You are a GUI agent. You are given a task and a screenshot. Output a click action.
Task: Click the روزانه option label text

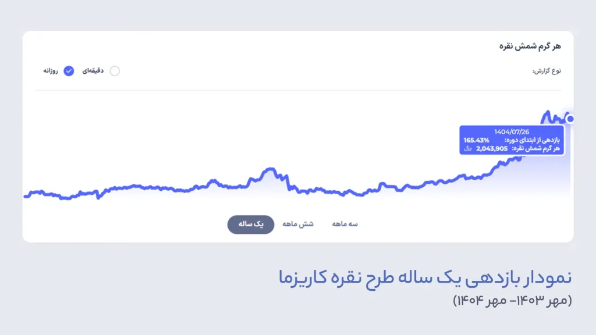click(x=50, y=71)
